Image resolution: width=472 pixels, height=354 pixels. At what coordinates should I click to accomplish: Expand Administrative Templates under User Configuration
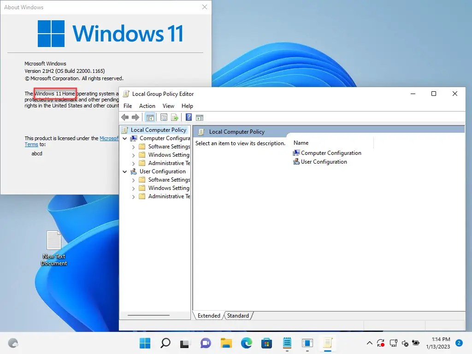coord(133,196)
